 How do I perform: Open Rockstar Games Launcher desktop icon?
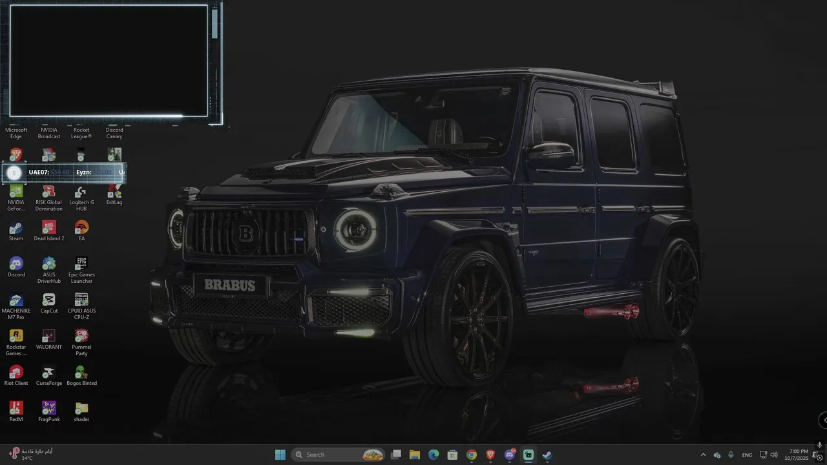pos(16,342)
